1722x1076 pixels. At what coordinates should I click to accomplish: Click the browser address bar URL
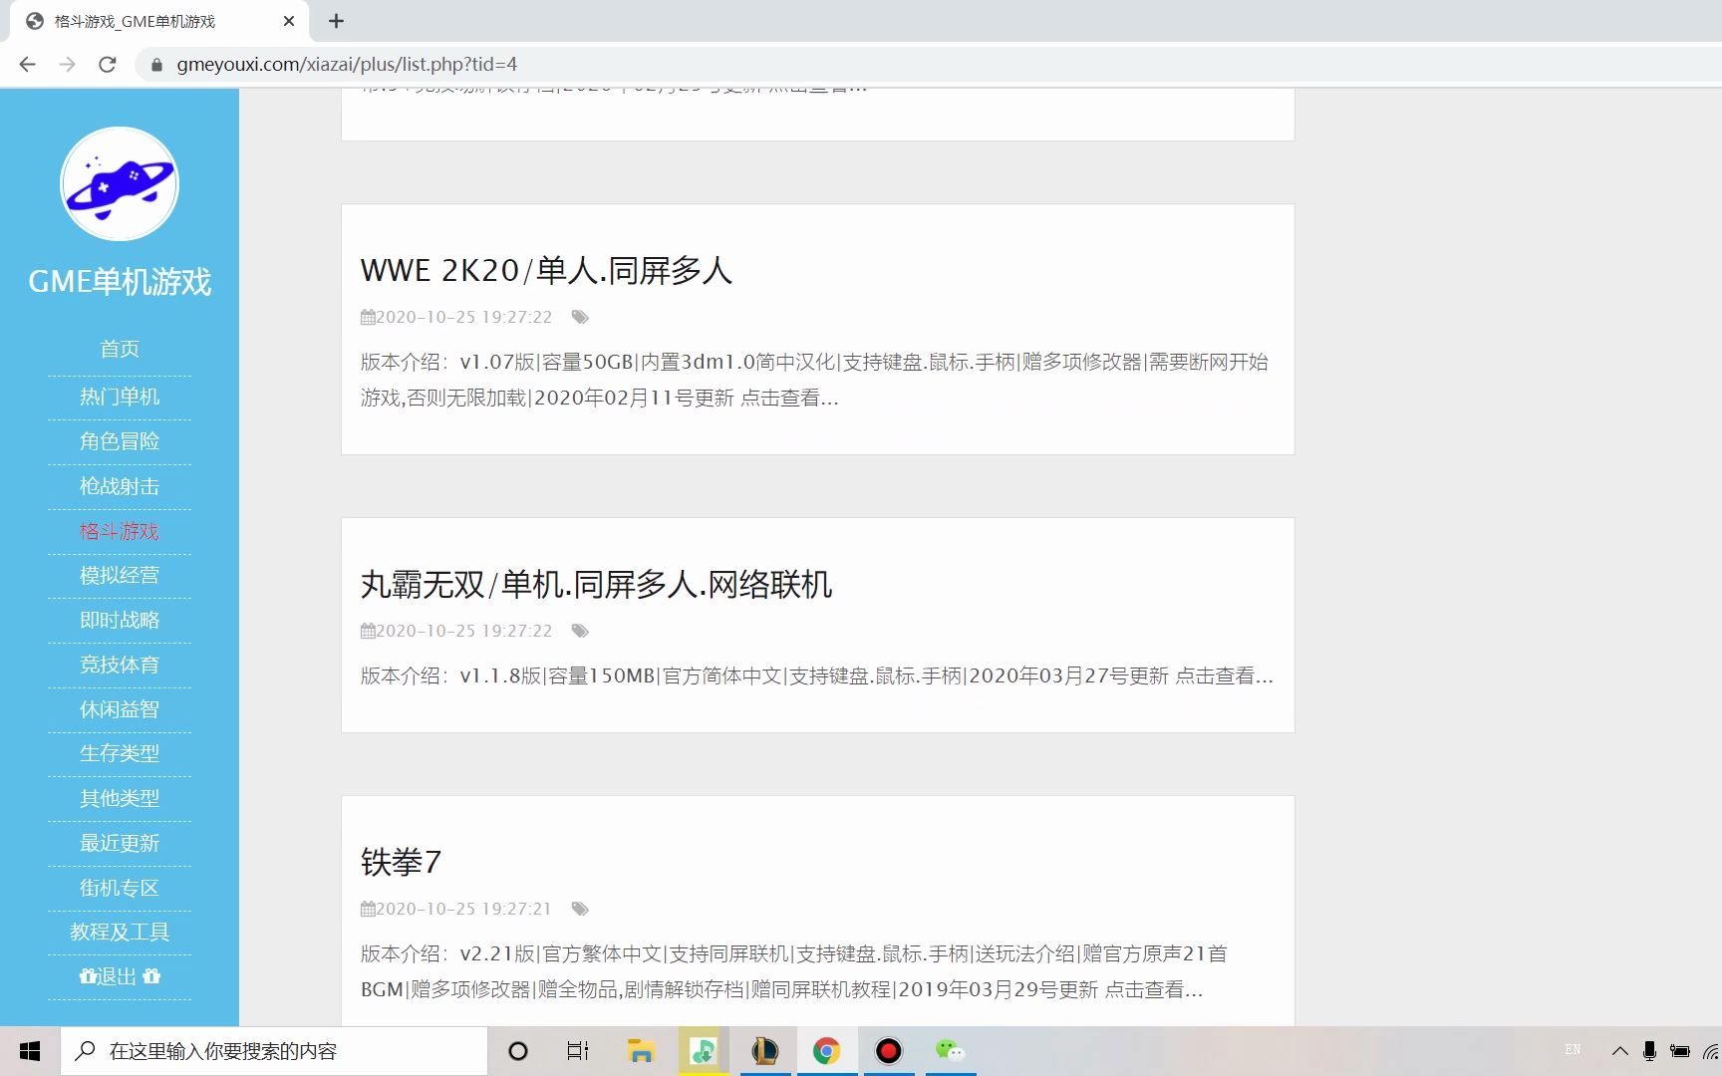(347, 65)
